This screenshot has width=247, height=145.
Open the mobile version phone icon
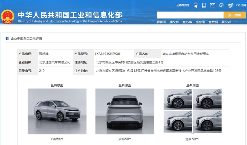tap(204, 5)
